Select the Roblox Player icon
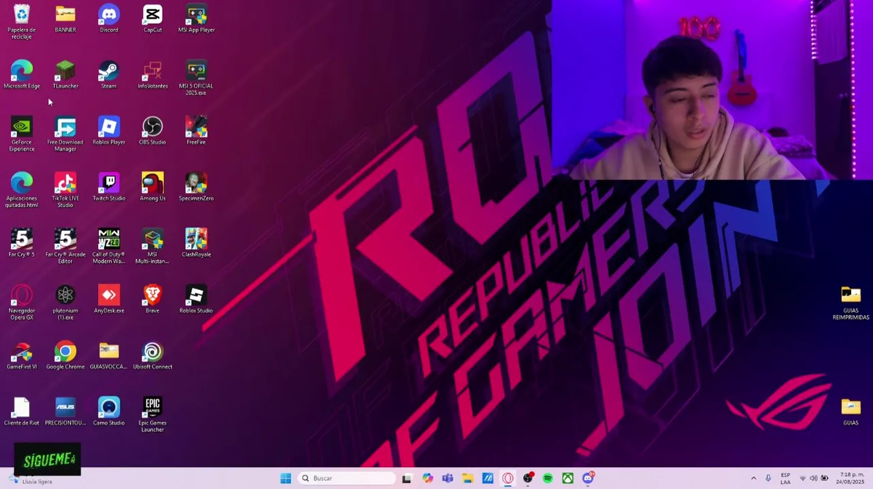The width and height of the screenshot is (873, 489). [109, 131]
